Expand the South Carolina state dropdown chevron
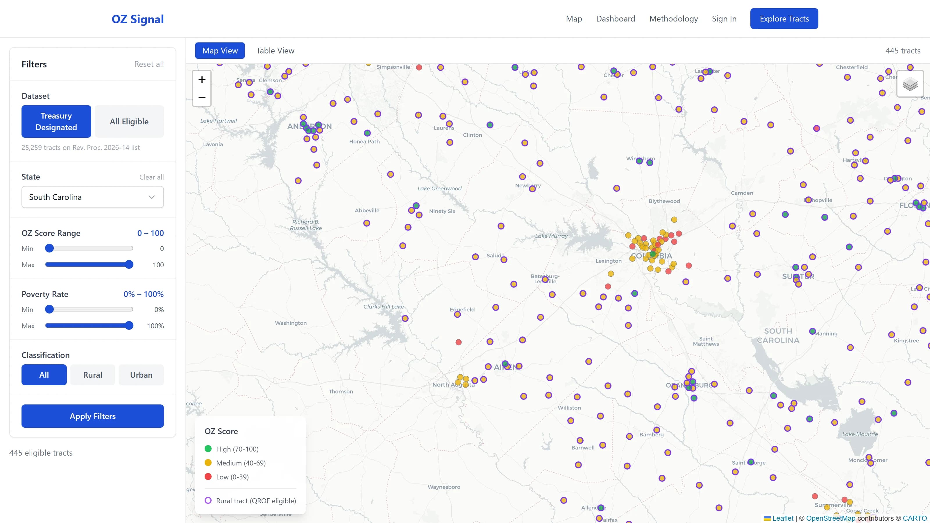This screenshot has width=930, height=523. pos(152,197)
